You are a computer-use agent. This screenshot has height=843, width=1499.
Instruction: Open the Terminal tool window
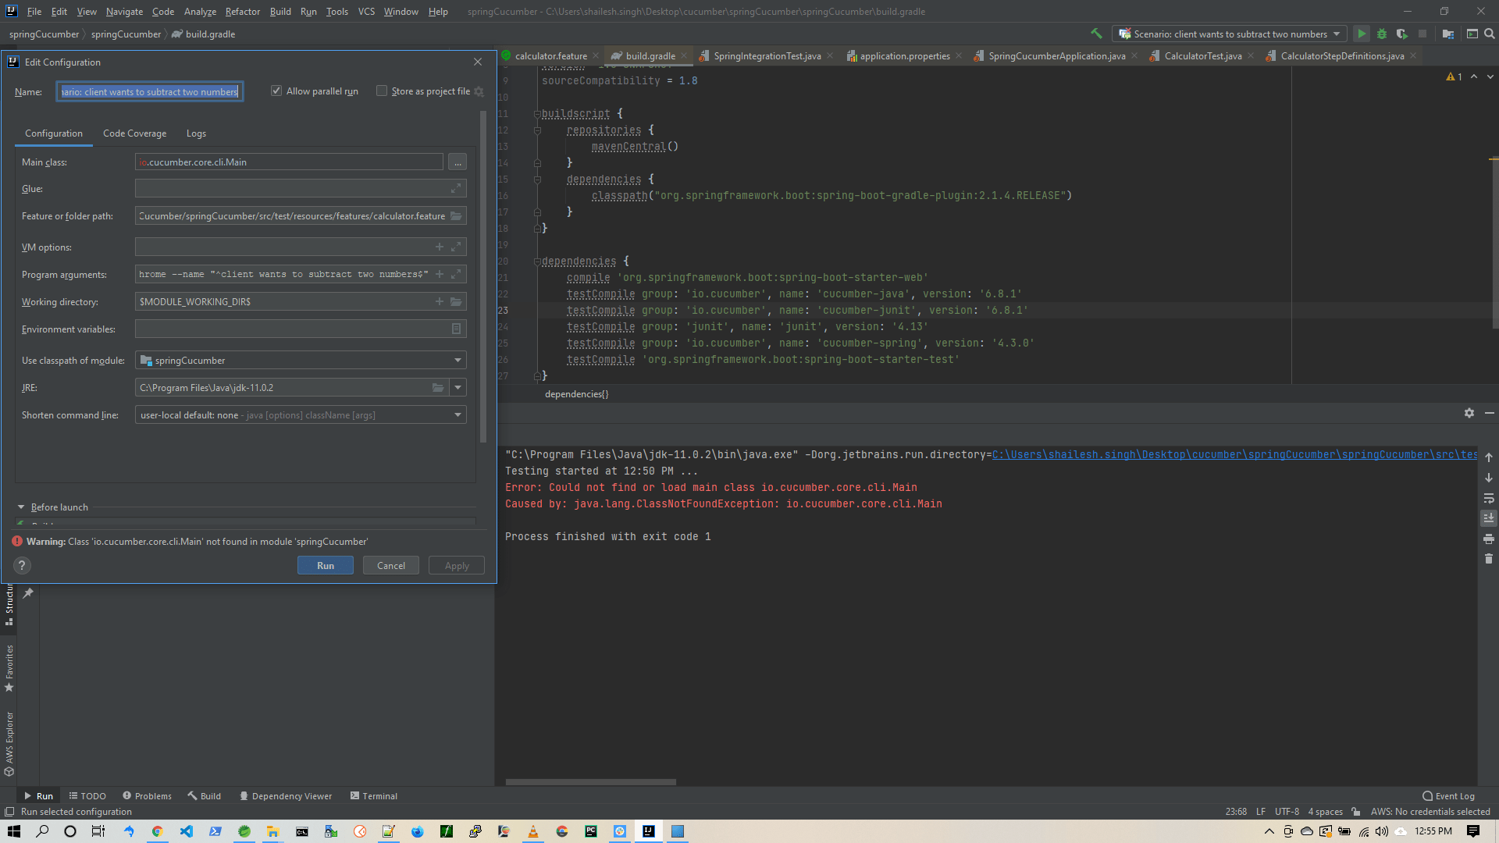[374, 795]
